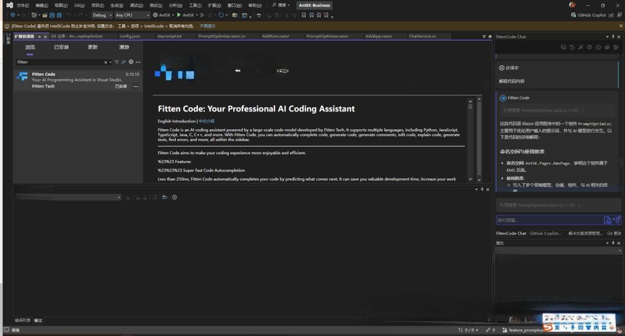Open the FittenCode Chat window options dropdown
Image resolution: width=625 pixels, height=336 pixels.
pos(607,36)
